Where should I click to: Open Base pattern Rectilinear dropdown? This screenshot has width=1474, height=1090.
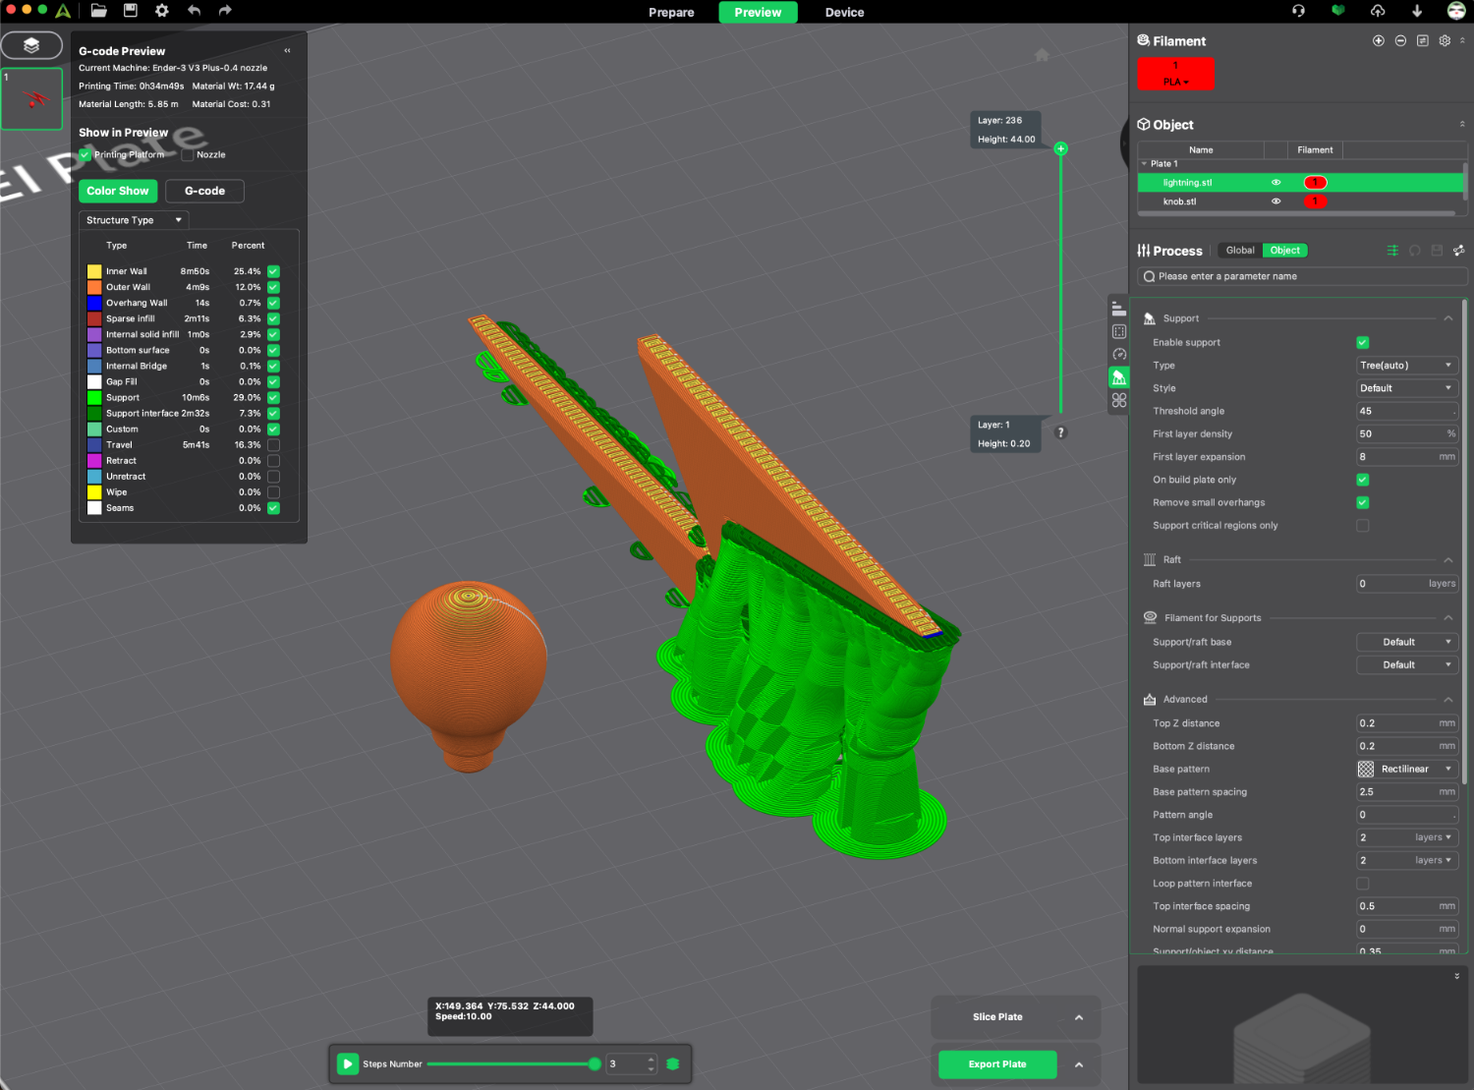(1407, 770)
